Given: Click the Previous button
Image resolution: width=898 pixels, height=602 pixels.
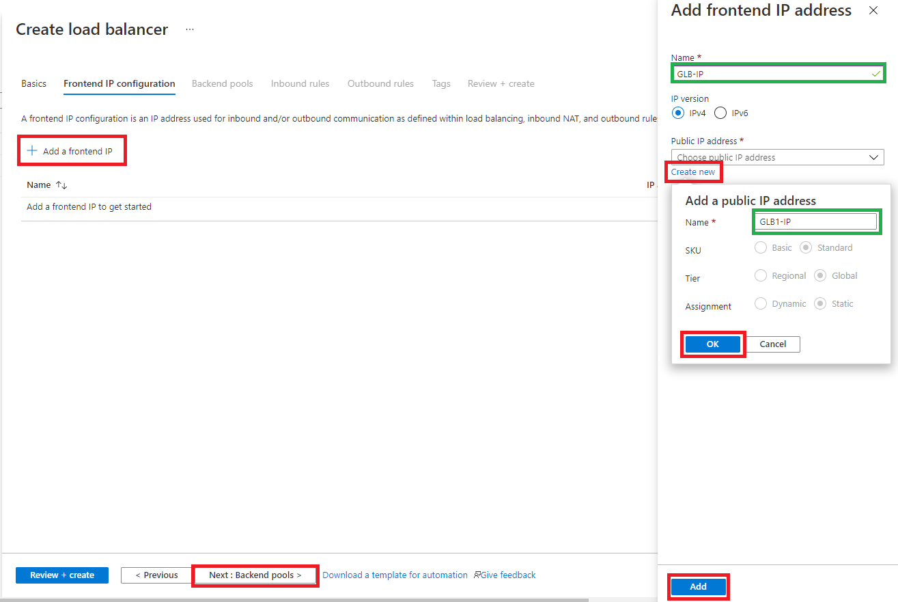Looking at the screenshot, I should (156, 575).
